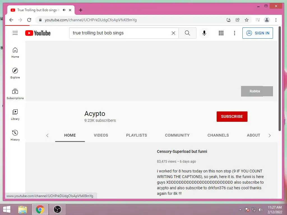Click the install app icon in address bar
Viewport: 287px width, 215px height.
(x=229, y=20)
